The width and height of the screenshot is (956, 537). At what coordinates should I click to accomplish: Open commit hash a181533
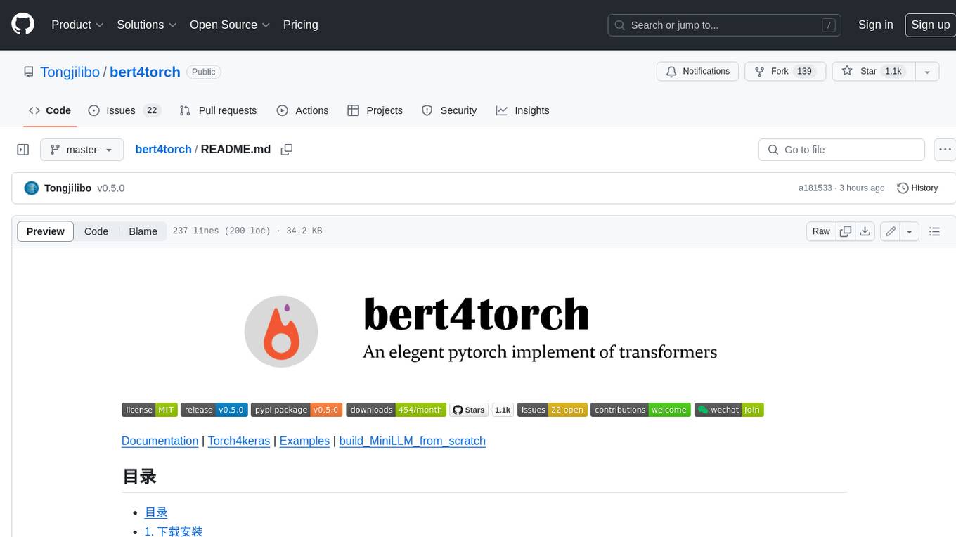tap(815, 188)
